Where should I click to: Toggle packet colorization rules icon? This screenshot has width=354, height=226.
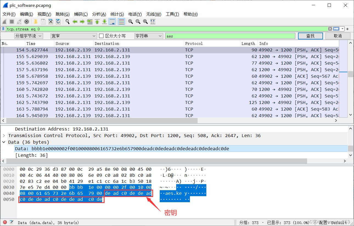[121, 22]
